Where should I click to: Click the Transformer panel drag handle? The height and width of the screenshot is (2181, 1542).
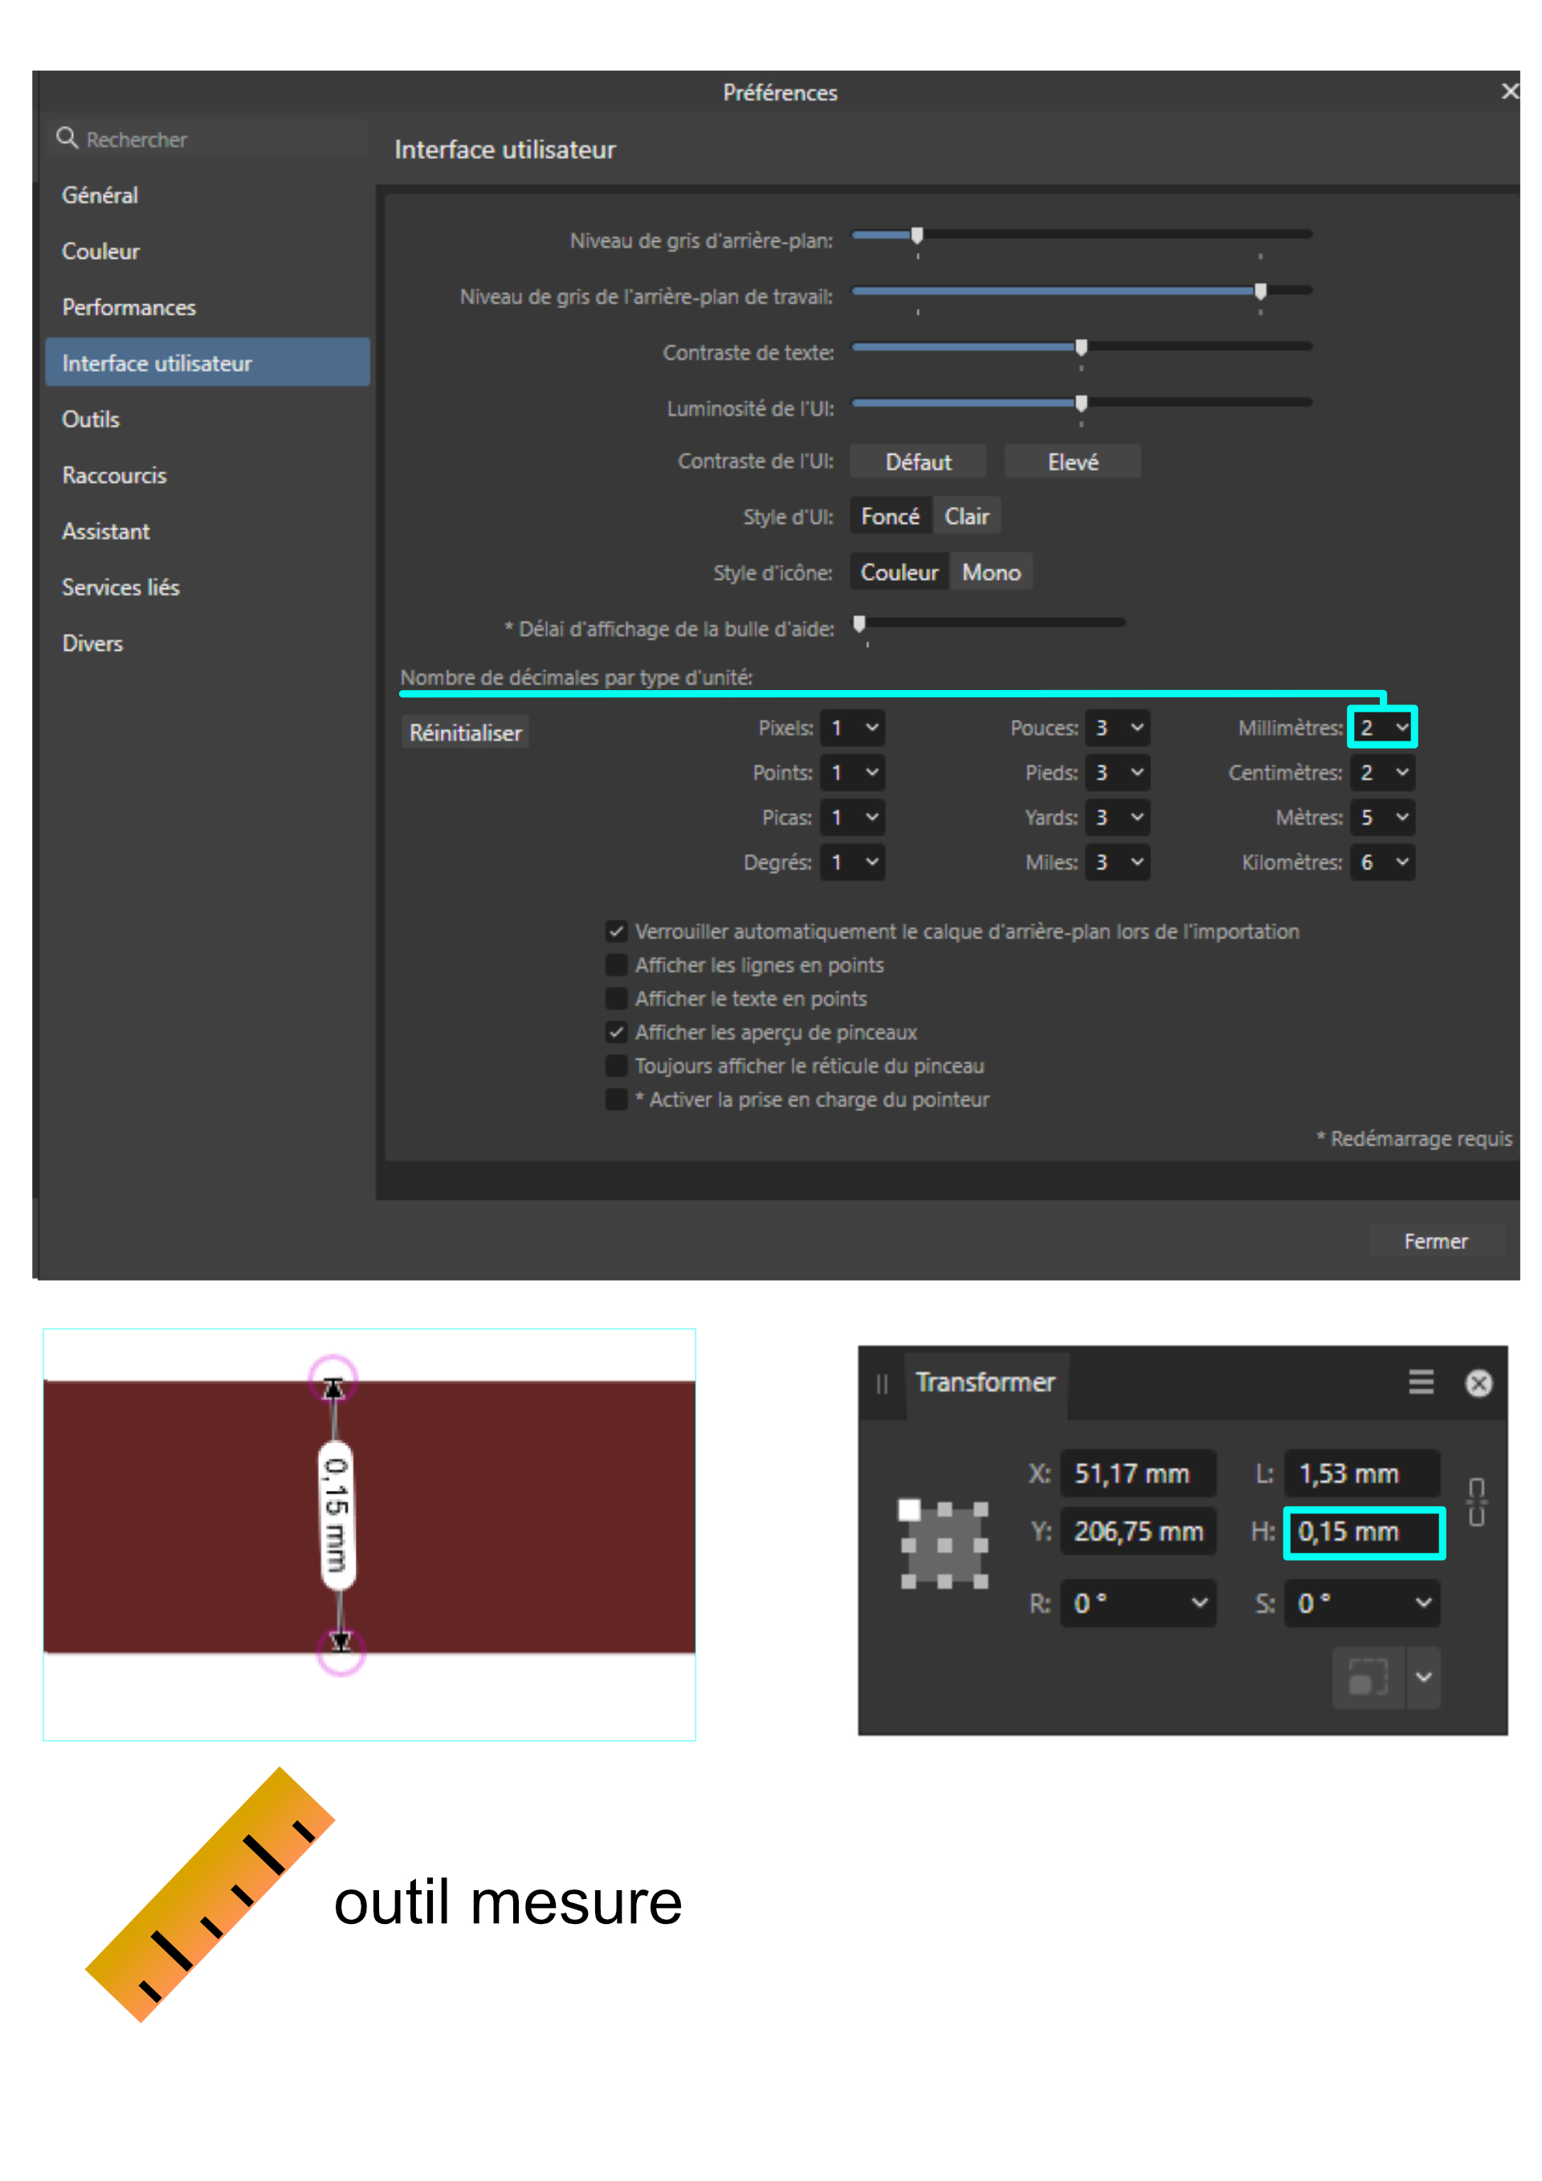[x=882, y=1385]
